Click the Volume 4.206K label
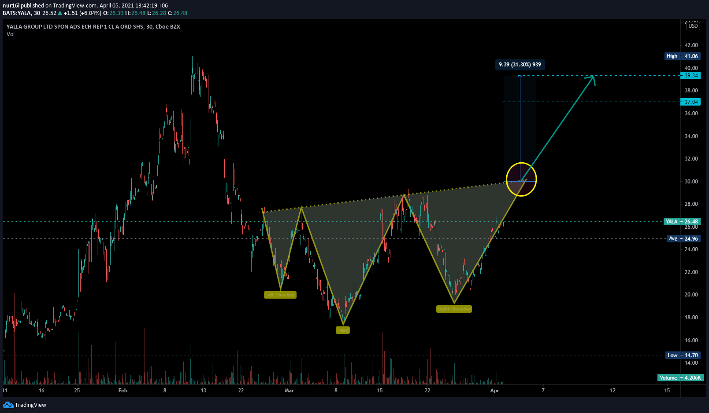Screen dimensions: 709x413 click(680, 377)
